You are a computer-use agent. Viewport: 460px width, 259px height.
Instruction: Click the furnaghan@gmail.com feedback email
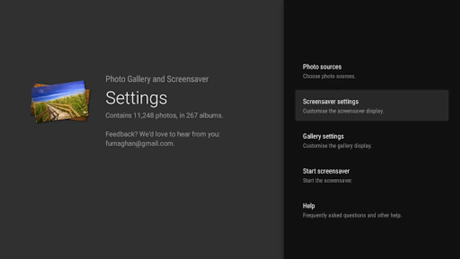point(140,144)
